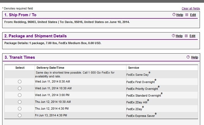The width and height of the screenshot is (204, 125).
Task: Click the help question icon in Transit Times
Action: coord(188,57)
